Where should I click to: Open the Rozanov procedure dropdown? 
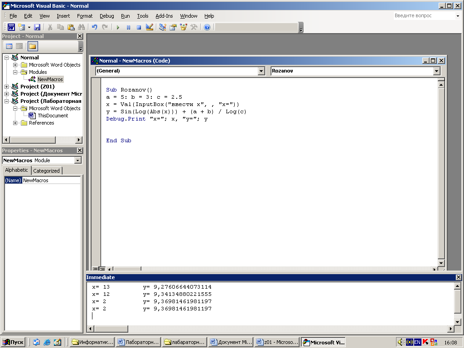pyautogui.click(x=436, y=71)
